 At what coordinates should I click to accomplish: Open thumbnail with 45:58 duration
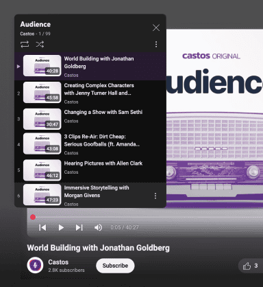tap(42, 93)
